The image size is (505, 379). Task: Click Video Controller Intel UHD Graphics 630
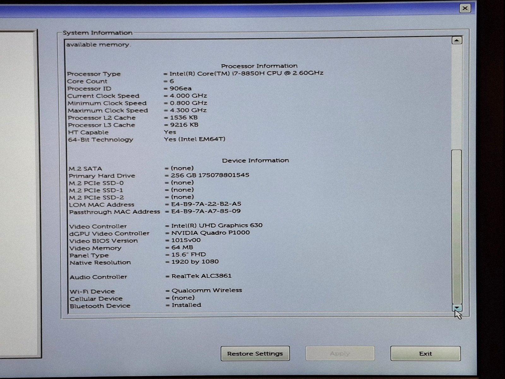[x=217, y=226]
